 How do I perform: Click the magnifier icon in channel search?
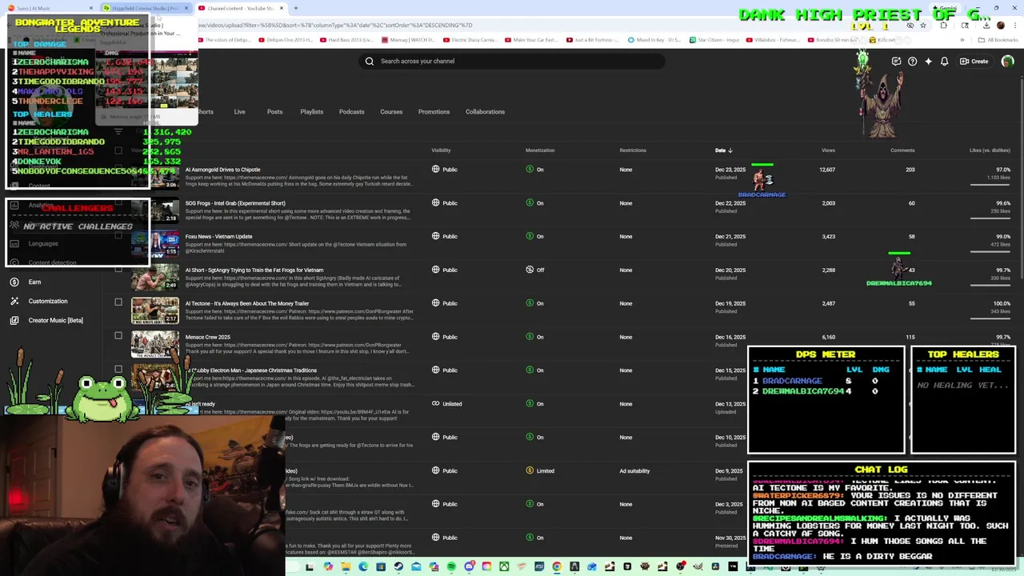(x=370, y=61)
